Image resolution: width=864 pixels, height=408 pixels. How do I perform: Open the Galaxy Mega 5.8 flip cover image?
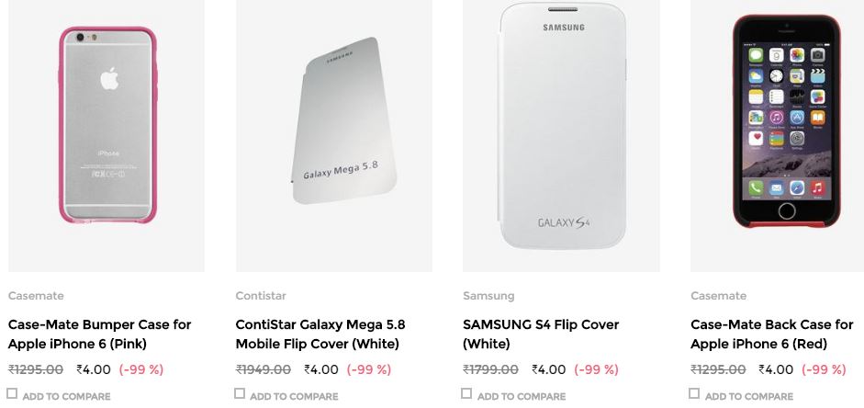[333, 127]
